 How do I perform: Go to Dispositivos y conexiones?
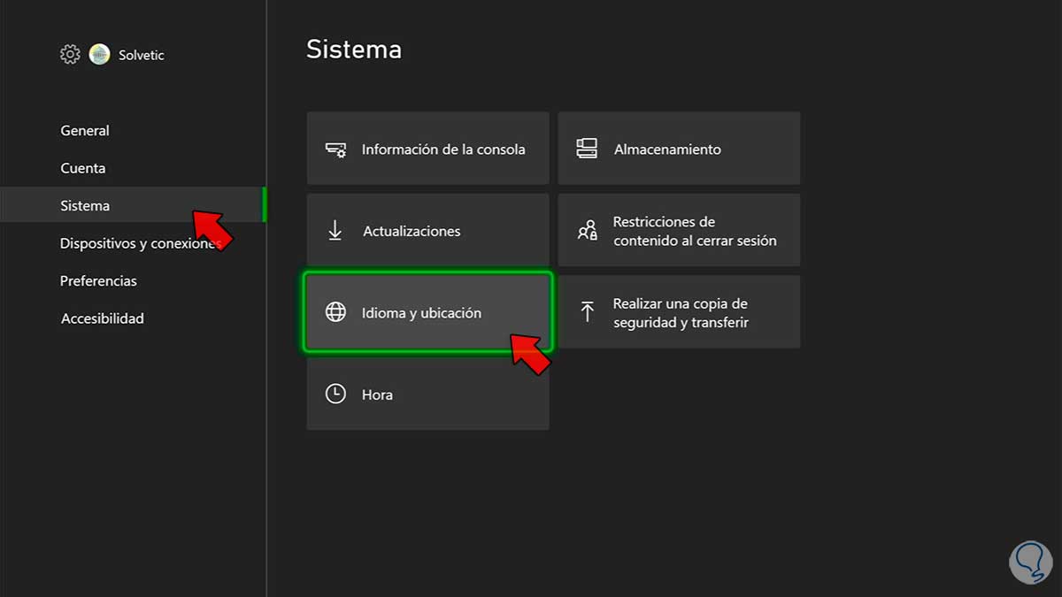point(137,243)
